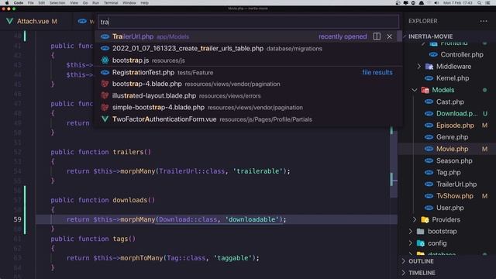Click the bootstrap folder icon
Image resolution: width=496 pixels, height=279 pixels.
[x=420, y=231]
